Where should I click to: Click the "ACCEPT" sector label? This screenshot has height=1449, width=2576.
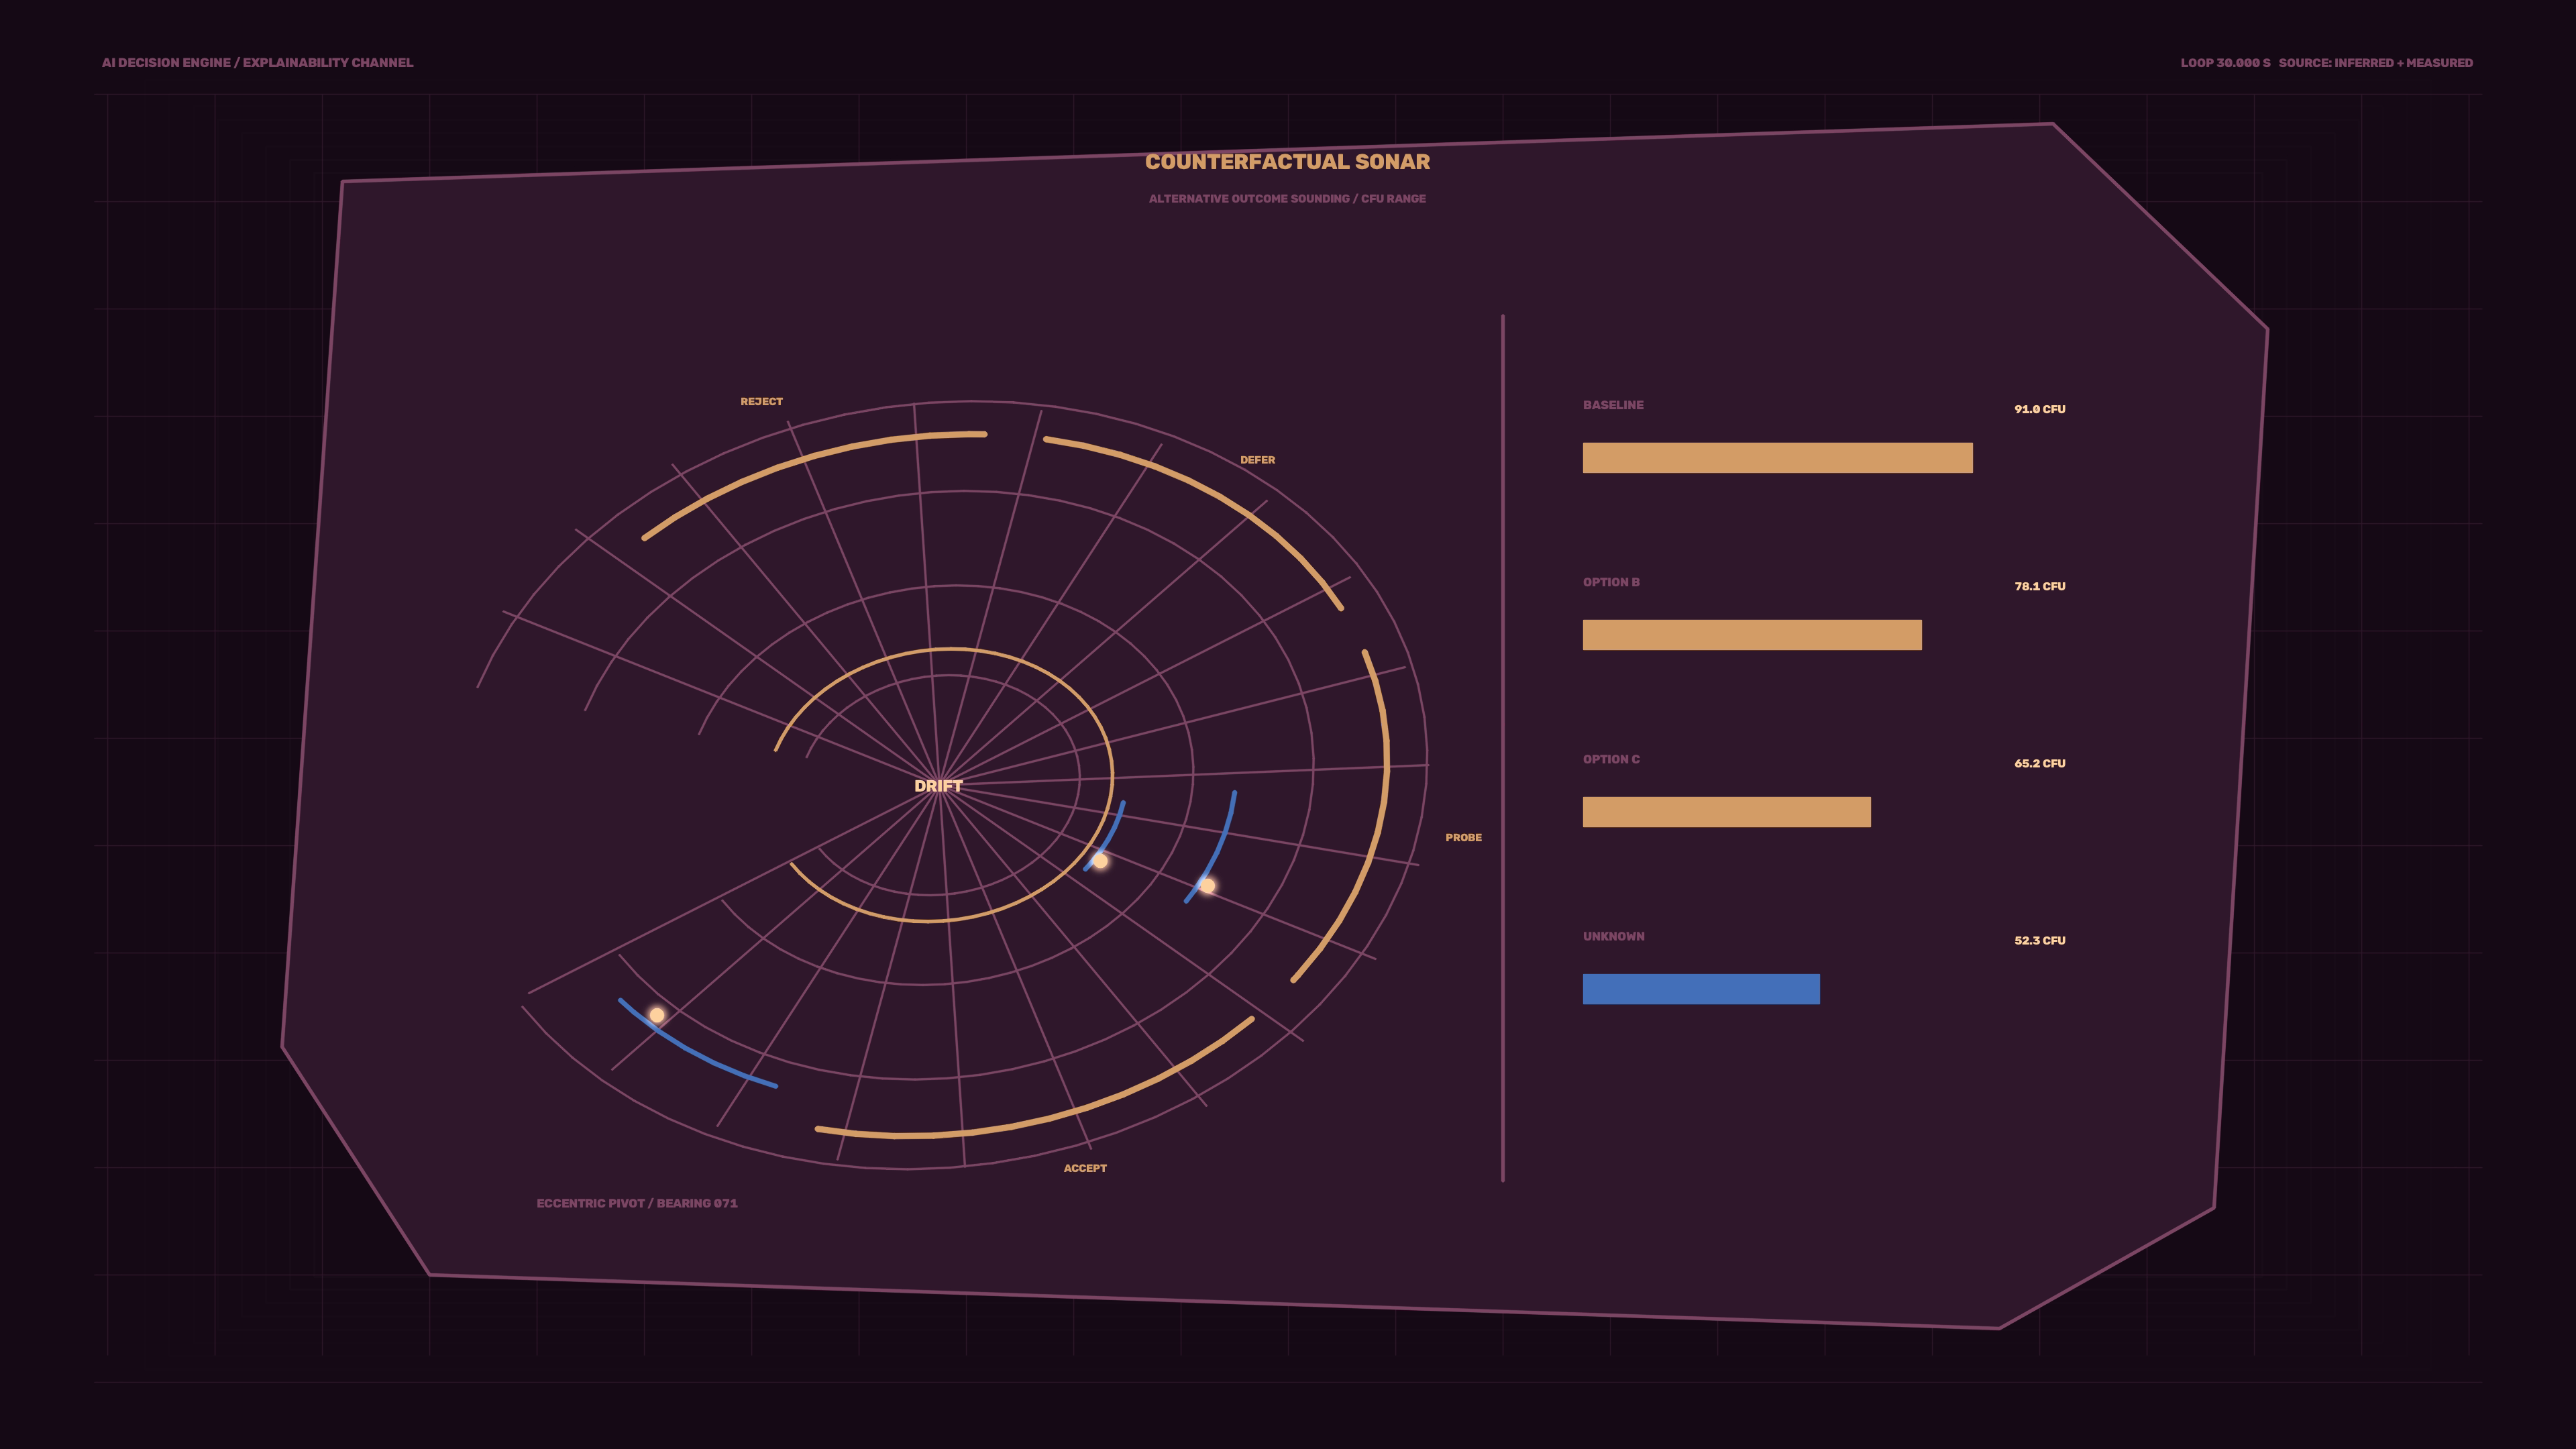click(x=1085, y=1168)
